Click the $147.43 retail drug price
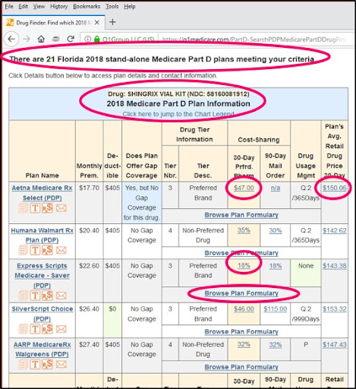This screenshot has width=356, height=389. click(x=335, y=345)
